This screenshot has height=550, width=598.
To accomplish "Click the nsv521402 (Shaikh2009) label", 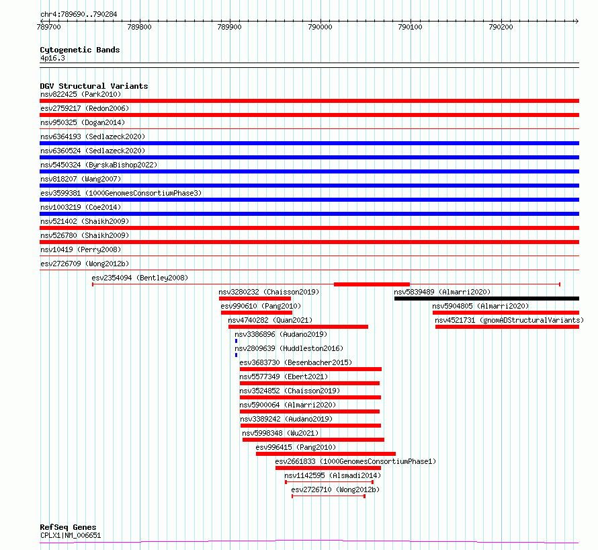I will [x=85, y=221].
